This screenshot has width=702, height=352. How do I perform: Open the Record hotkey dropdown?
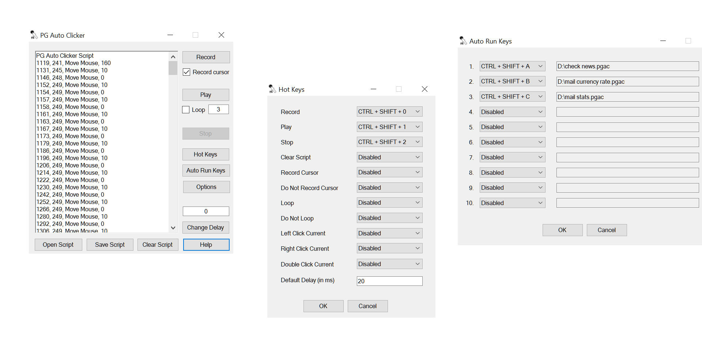point(390,111)
